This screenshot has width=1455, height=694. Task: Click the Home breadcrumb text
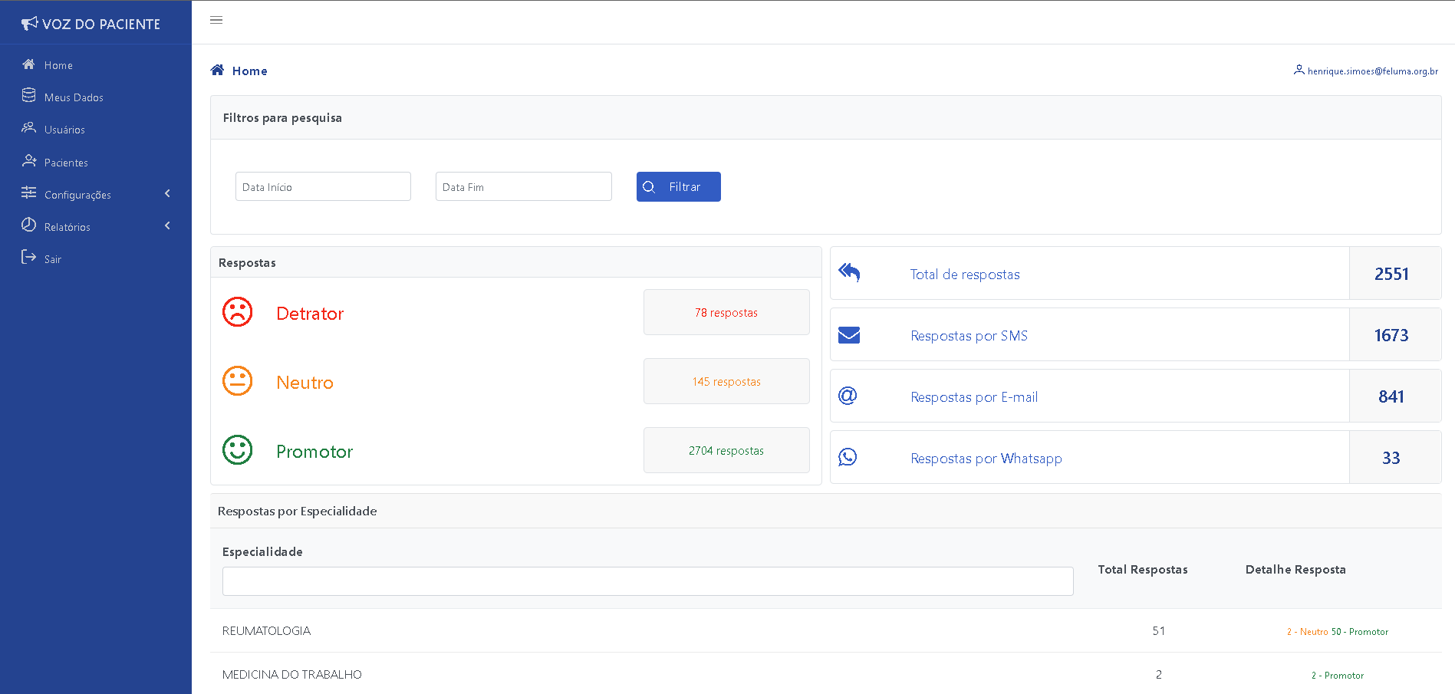click(250, 71)
